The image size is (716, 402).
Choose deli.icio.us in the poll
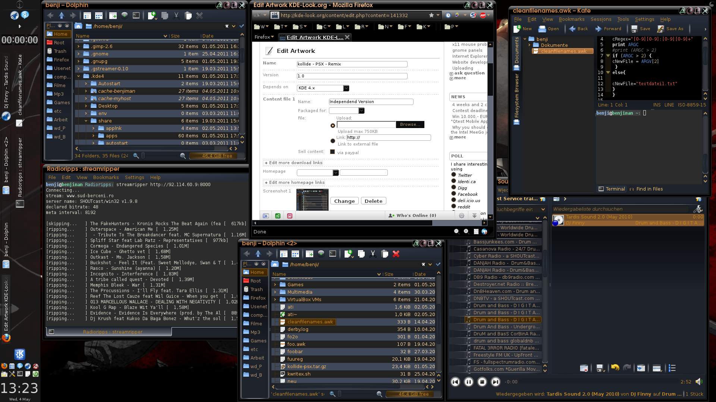(453, 200)
